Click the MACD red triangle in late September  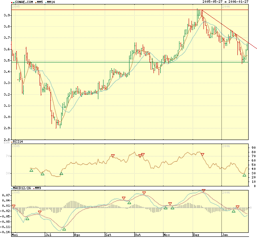pyautogui.click(x=124, y=198)
